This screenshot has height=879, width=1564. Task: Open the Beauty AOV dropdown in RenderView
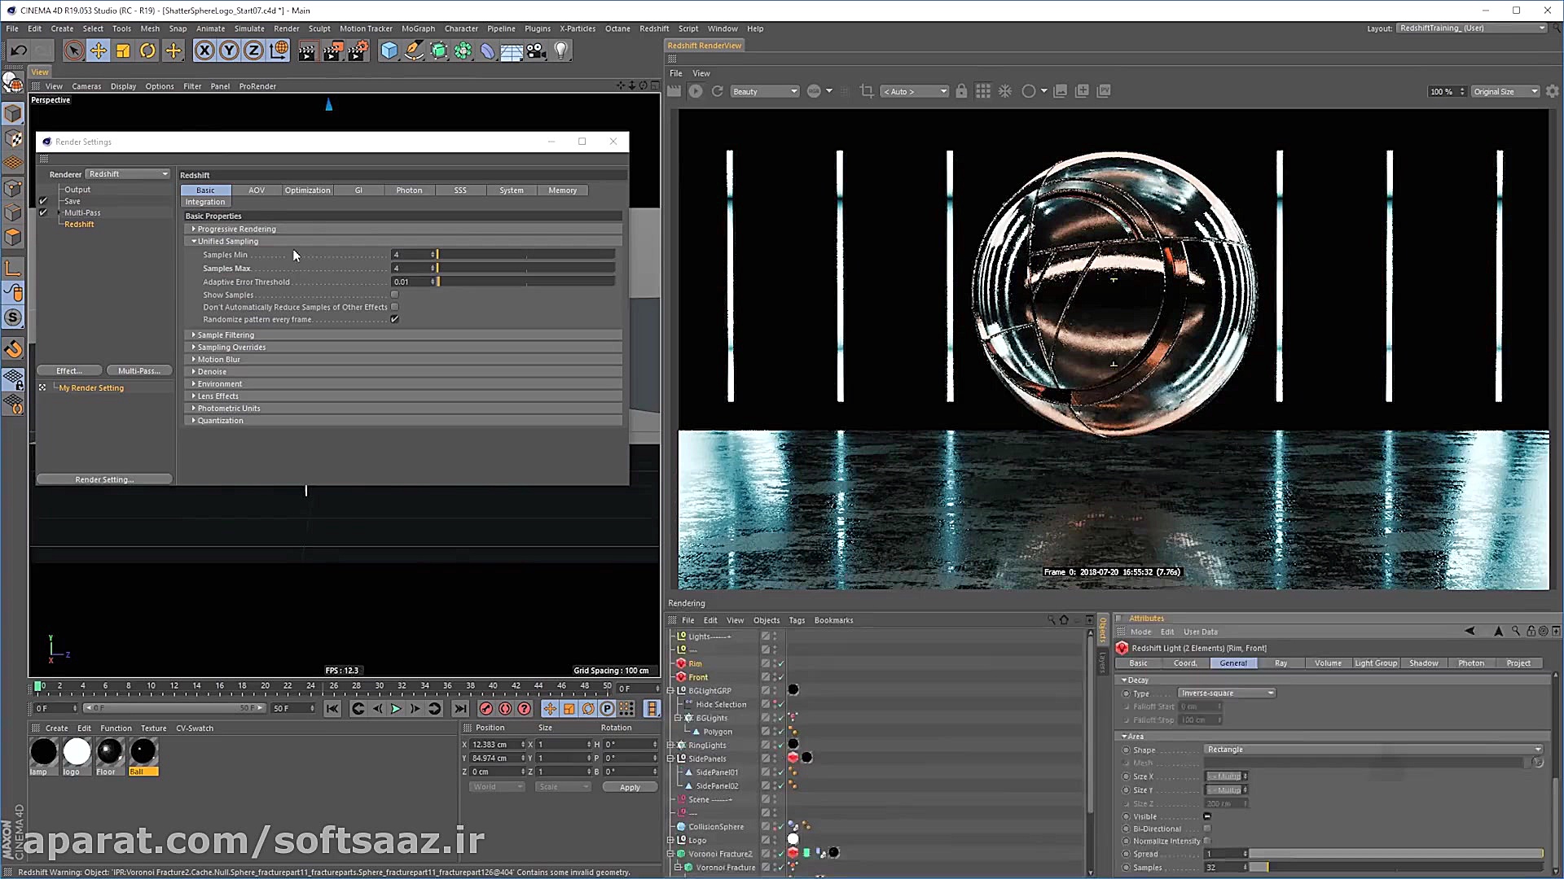(x=764, y=91)
